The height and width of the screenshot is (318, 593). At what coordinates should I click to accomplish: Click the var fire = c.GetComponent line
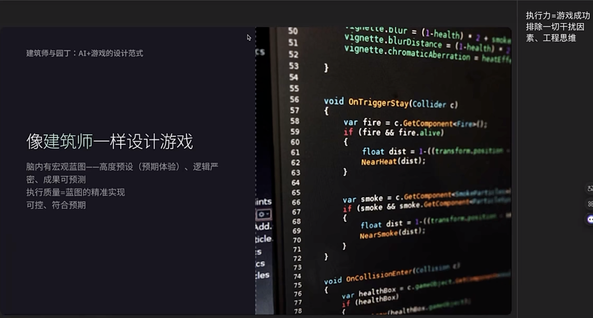(x=414, y=123)
